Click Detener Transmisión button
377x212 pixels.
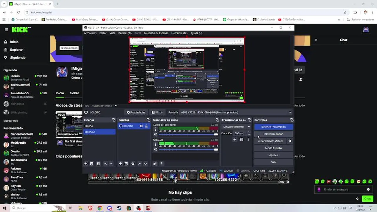click(273, 127)
